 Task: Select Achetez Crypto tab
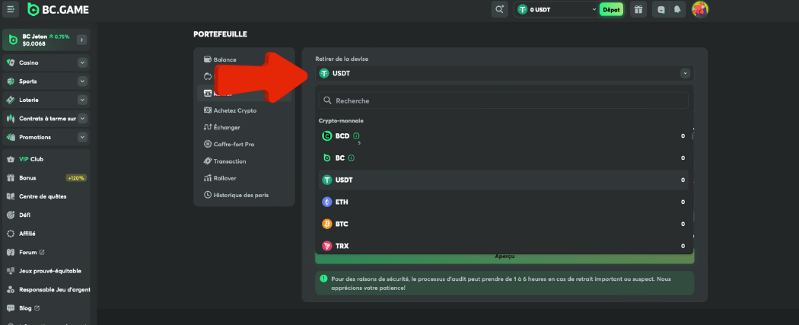244,110
